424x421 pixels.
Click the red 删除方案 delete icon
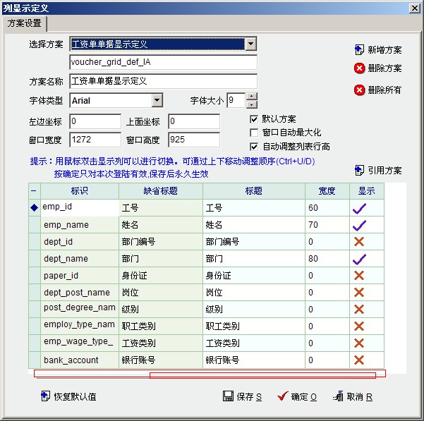[360, 68]
